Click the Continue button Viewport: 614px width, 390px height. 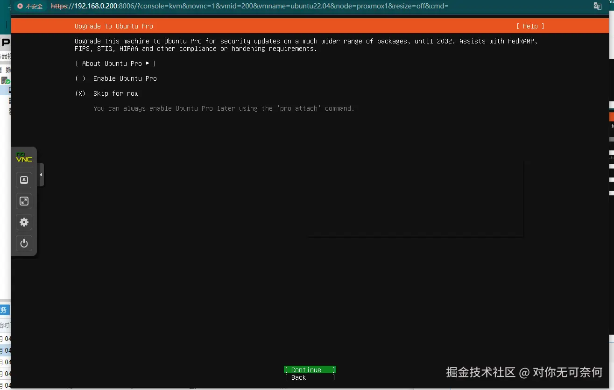tap(310, 370)
